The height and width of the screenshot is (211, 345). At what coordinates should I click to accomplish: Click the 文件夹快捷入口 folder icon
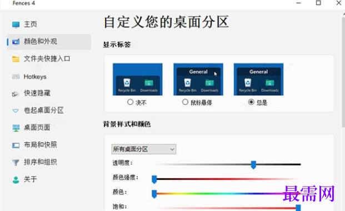tap(16, 59)
